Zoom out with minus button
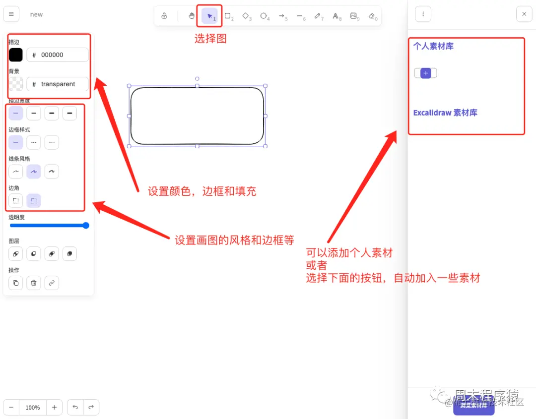The image size is (536, 419). coord(11,408)
